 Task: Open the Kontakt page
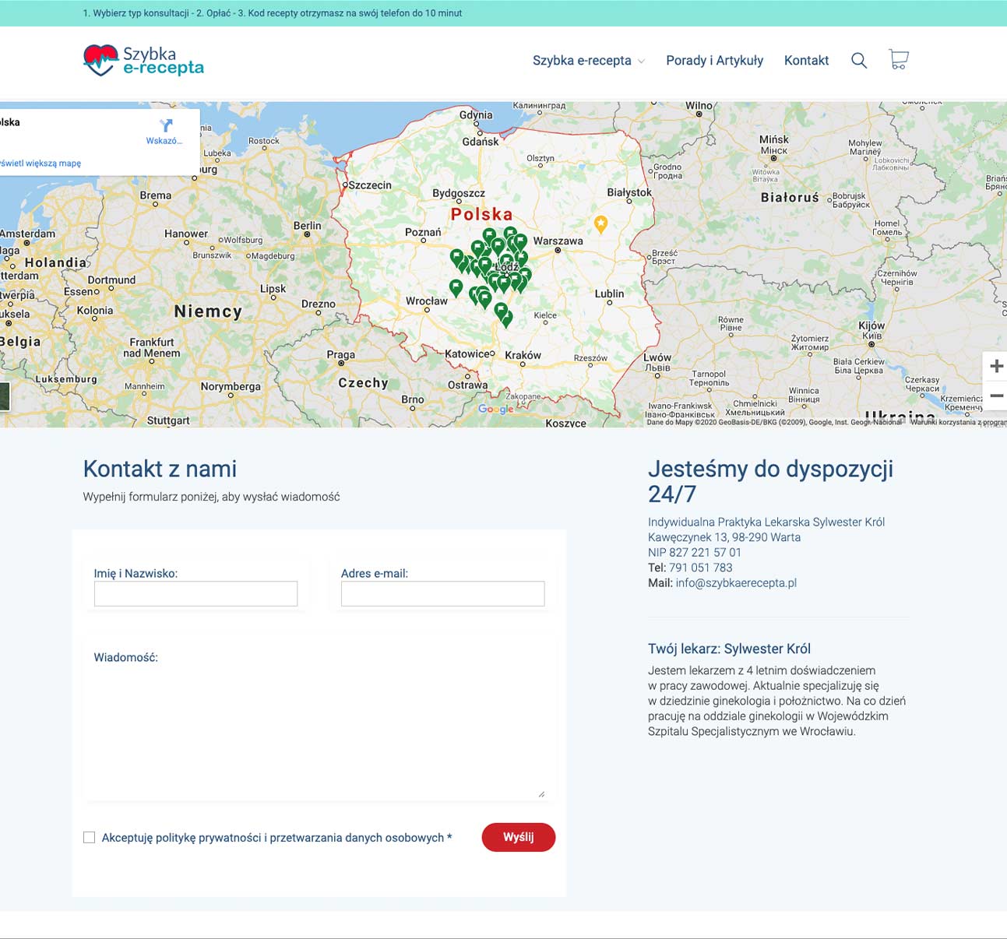(x=806, y=61)
